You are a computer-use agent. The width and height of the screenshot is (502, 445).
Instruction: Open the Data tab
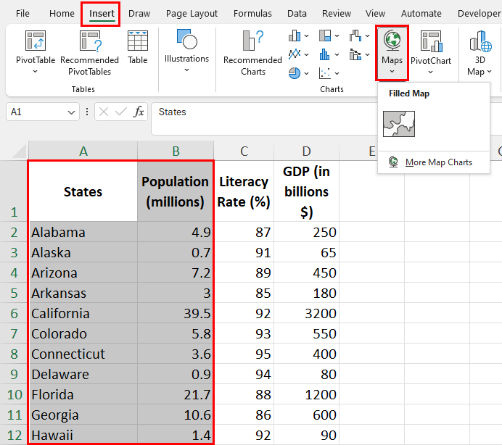297,14
